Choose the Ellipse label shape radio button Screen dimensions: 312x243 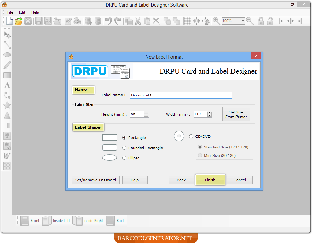click(124, 158)
